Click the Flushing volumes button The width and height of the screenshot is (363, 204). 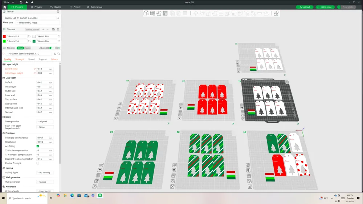(x=32, y=29)
